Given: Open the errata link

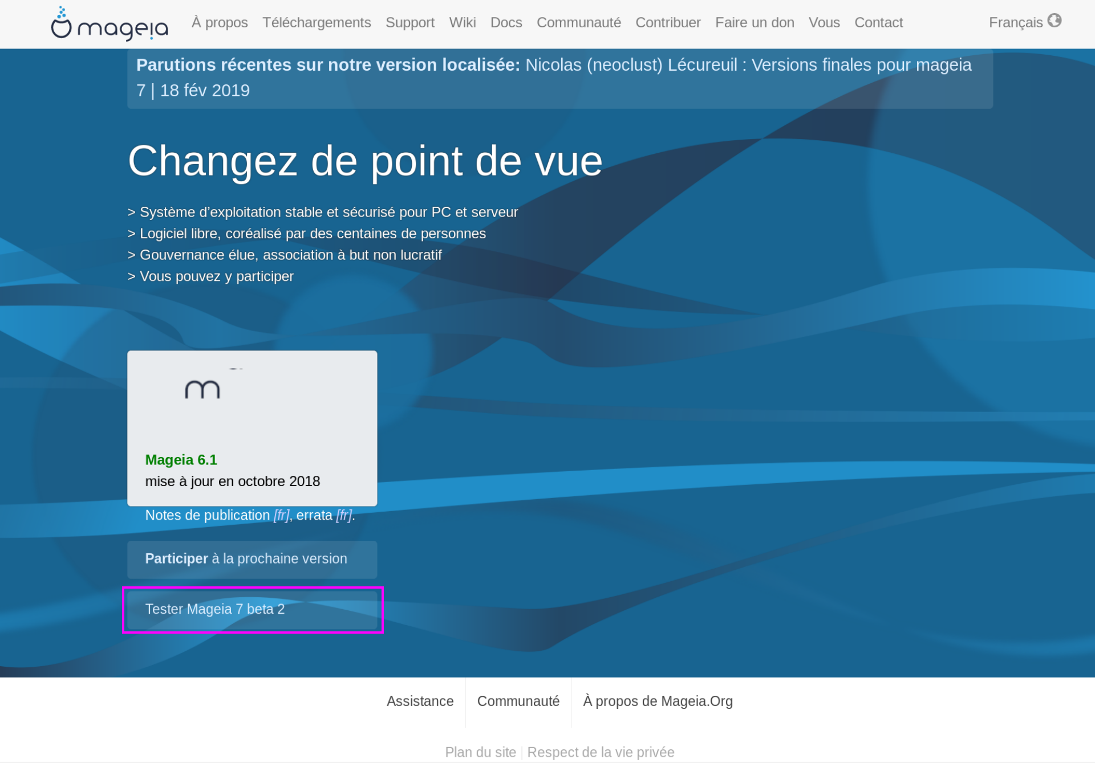Looking at the screenshot, I should pyautogui.click(x=314, y=515).
